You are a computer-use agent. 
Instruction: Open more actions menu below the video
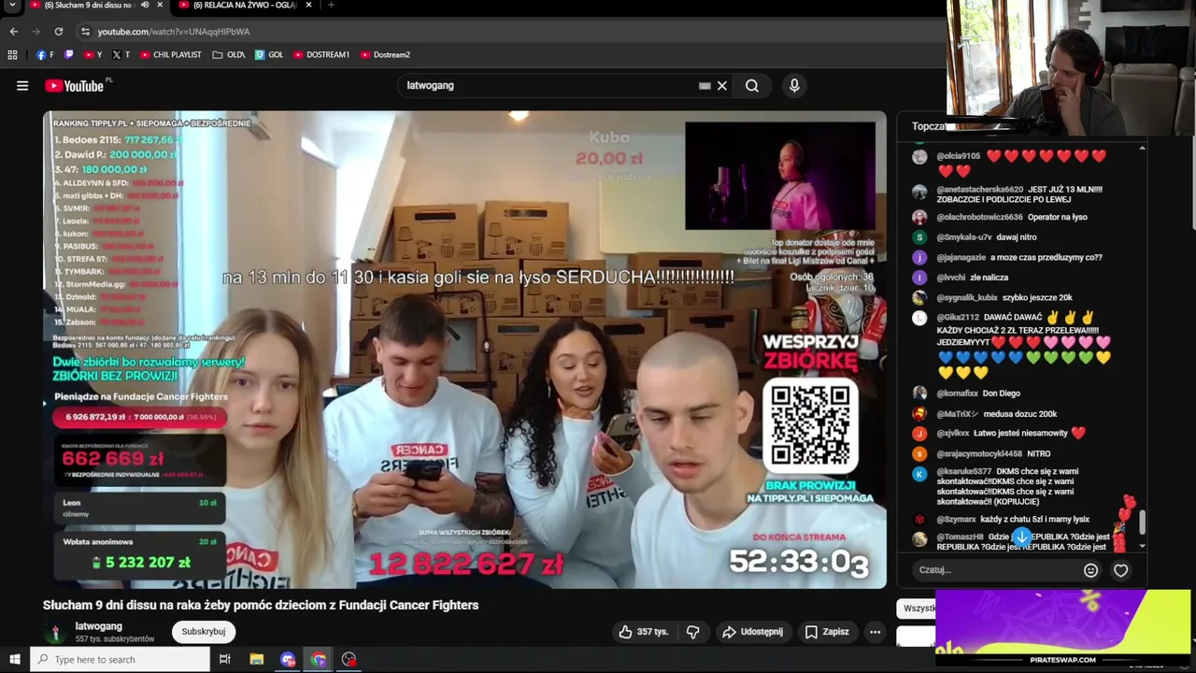875,632
